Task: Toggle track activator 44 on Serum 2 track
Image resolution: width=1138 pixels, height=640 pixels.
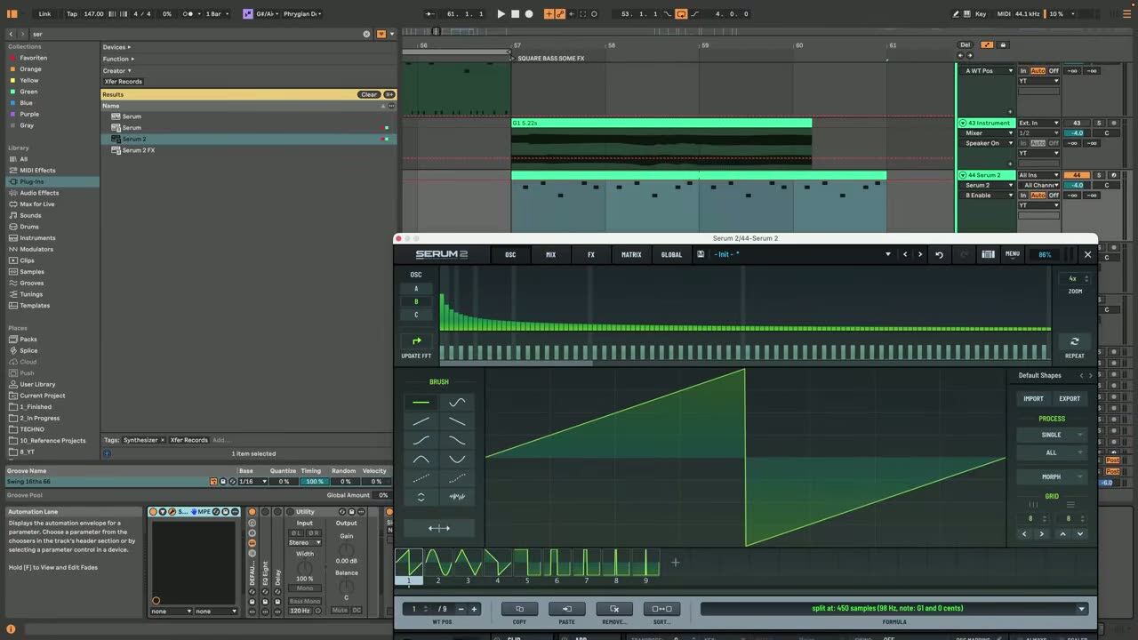Action: pyautogui.click(x=1077, y=175)
